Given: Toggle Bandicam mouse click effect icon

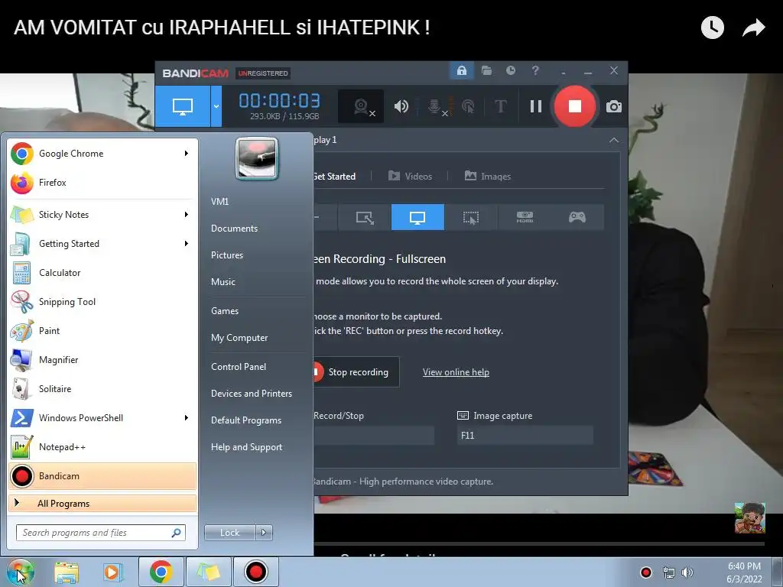Looking at the screenshot, I should click(469, 106).
